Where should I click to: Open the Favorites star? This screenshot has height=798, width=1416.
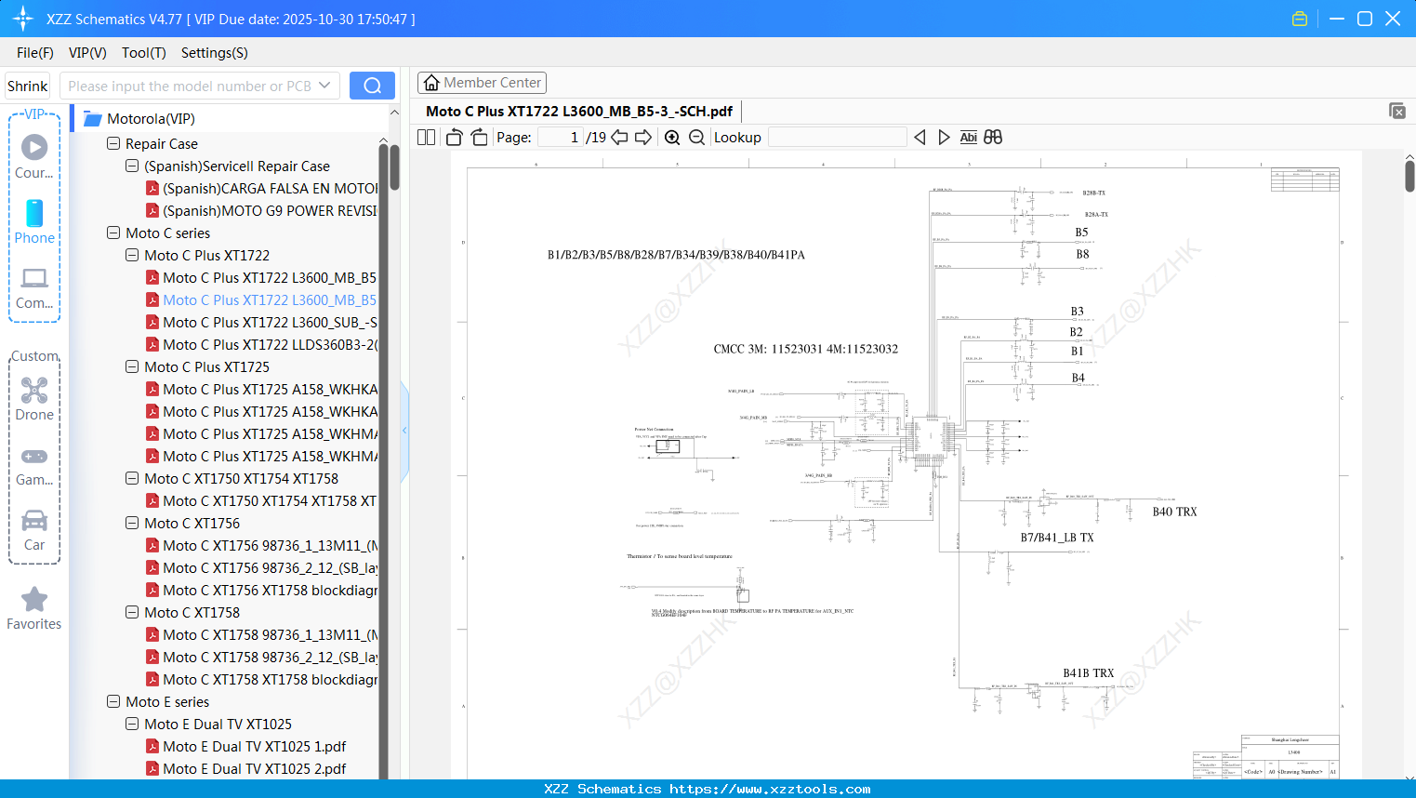click(x=34, y=608)
